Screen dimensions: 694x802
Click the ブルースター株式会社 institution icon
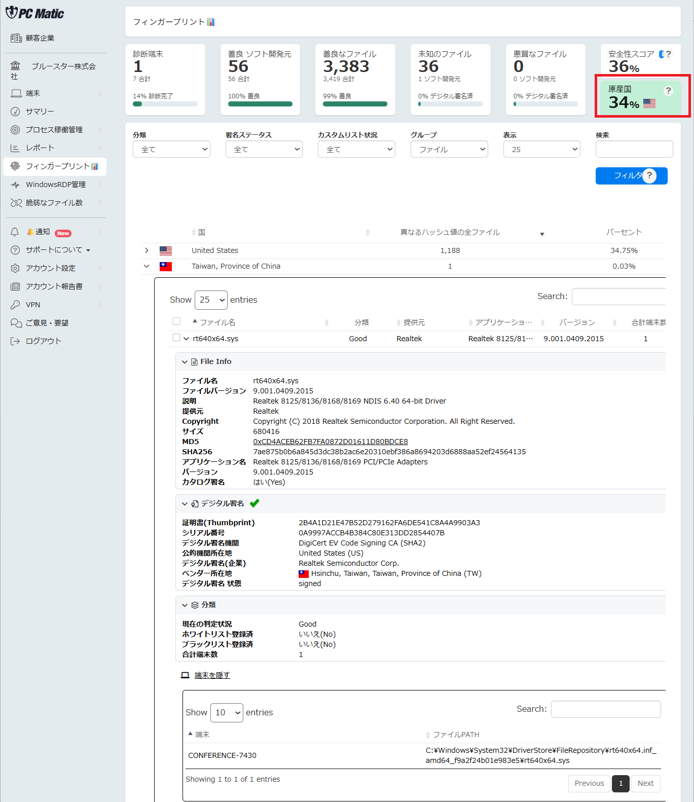tap(16, 66)
